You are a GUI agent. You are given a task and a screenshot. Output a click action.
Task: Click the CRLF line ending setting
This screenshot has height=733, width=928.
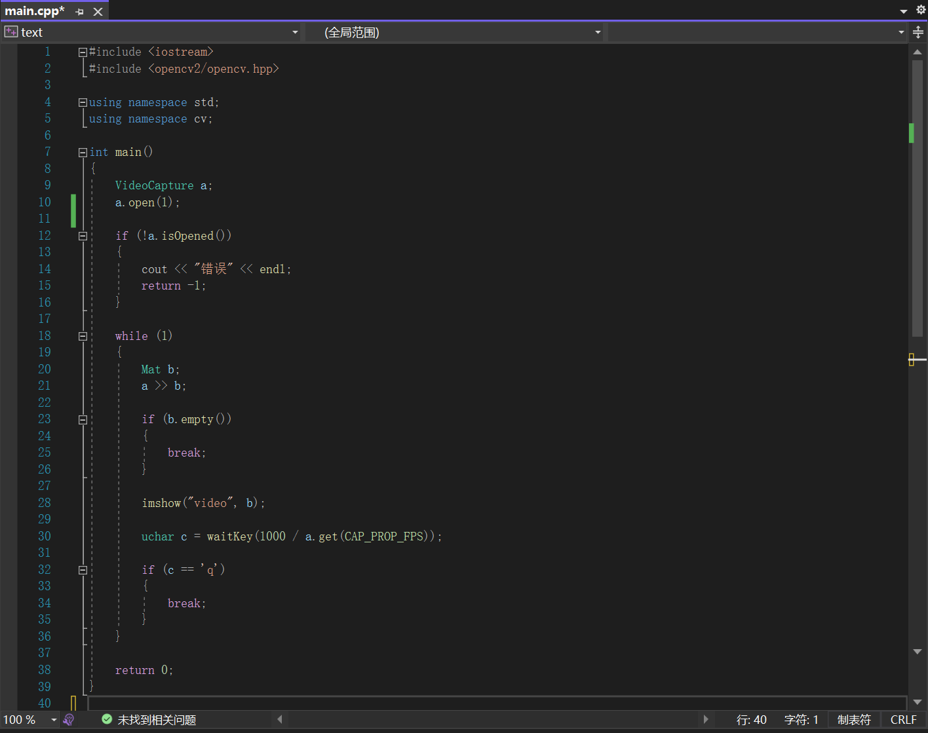point(903,720)
